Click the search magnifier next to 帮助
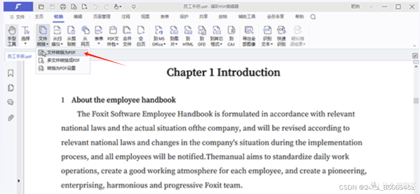420x194 pixels. pos(313,17)
